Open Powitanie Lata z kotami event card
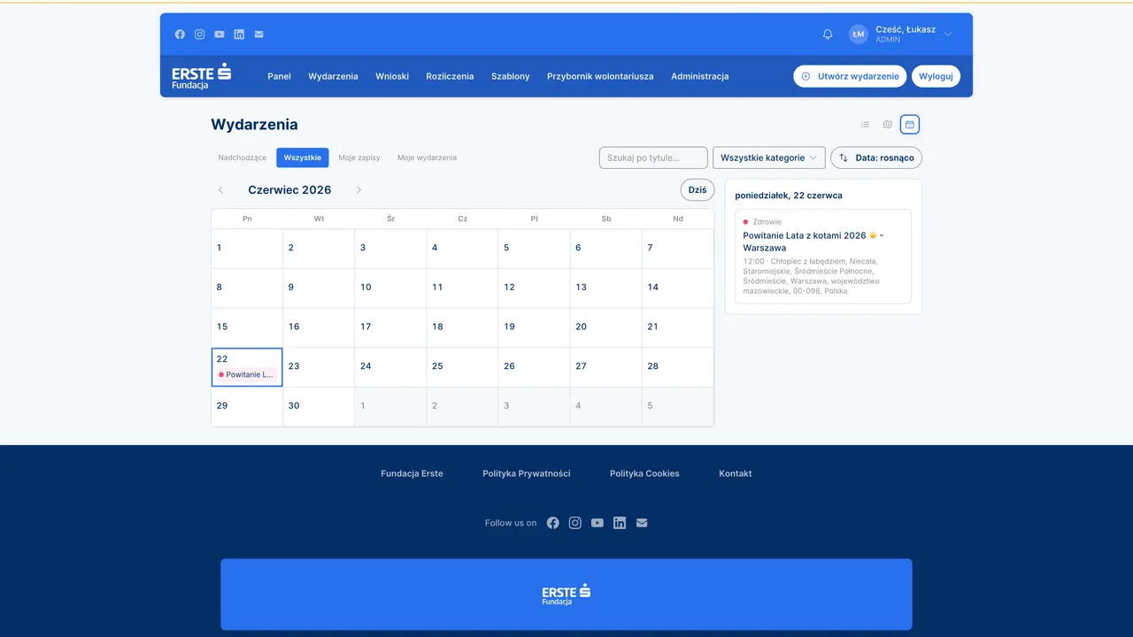The height and width of the screenshot is (637, 1133). tap(823, 257)
